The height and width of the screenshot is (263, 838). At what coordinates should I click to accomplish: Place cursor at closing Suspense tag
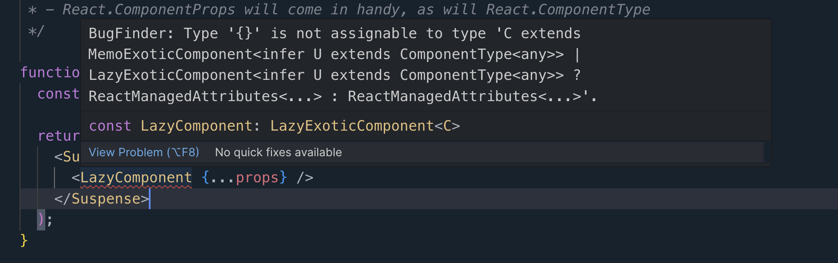click(x=102, y=199)
